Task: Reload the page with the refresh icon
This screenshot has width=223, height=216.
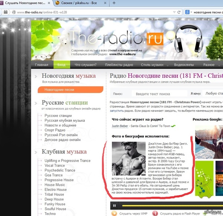Action: [179, 12]
